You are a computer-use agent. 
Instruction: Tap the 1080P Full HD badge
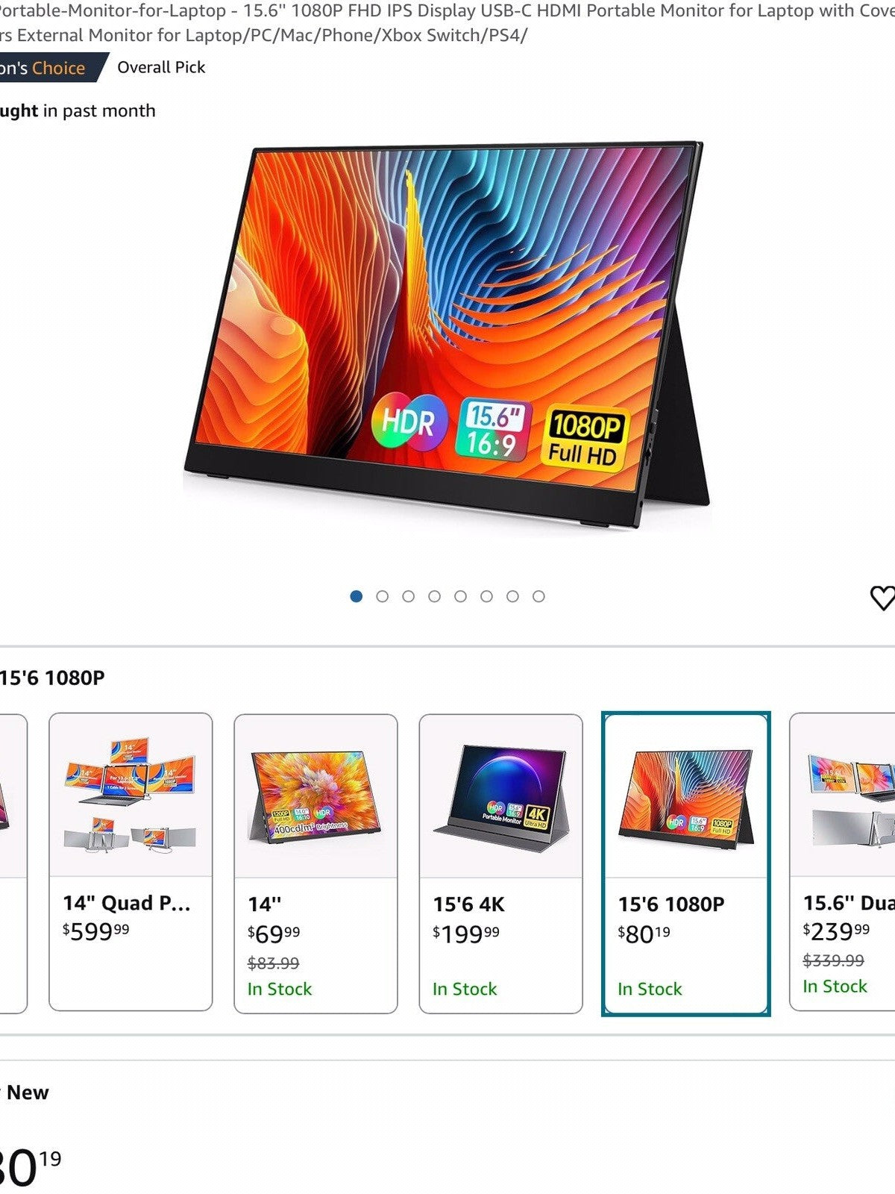coord(585,437)
